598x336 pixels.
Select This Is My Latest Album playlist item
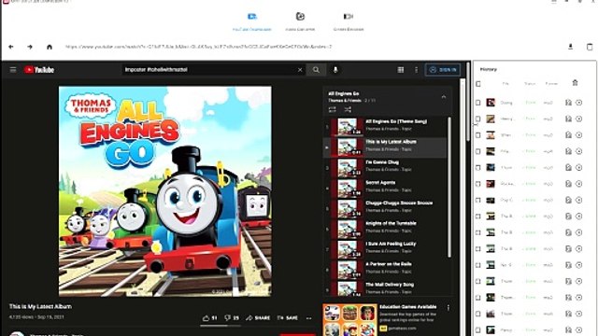pos(385,147)
